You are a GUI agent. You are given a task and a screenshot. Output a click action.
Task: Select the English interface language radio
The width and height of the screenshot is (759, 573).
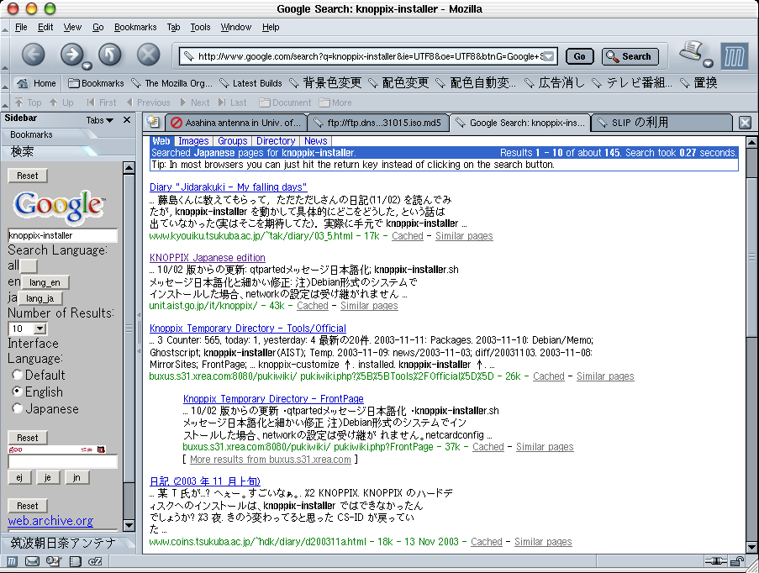tap(18, 391)
